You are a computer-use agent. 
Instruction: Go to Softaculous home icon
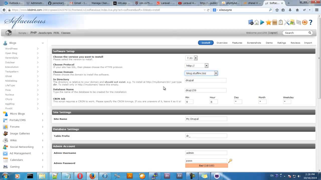click(x=257, y=22)
